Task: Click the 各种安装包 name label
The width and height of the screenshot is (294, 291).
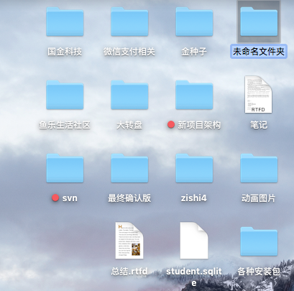Action: coord(259,272)
